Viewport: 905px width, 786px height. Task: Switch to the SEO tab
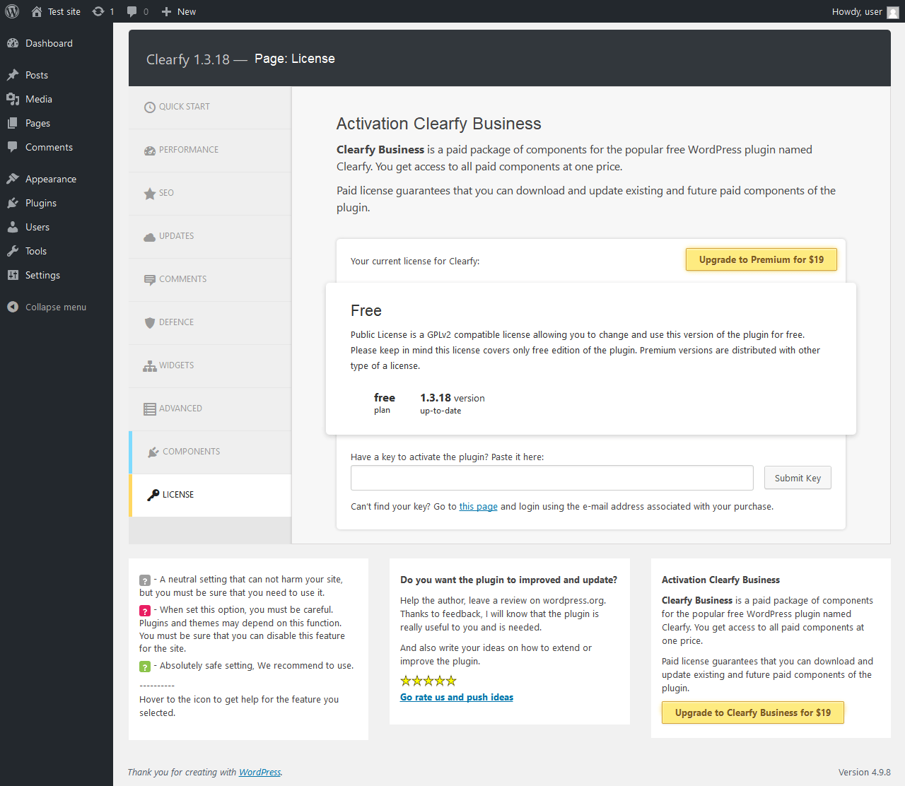210,194
